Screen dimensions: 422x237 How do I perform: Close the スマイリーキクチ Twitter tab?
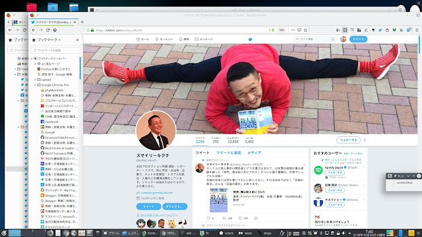click(75, 22)
